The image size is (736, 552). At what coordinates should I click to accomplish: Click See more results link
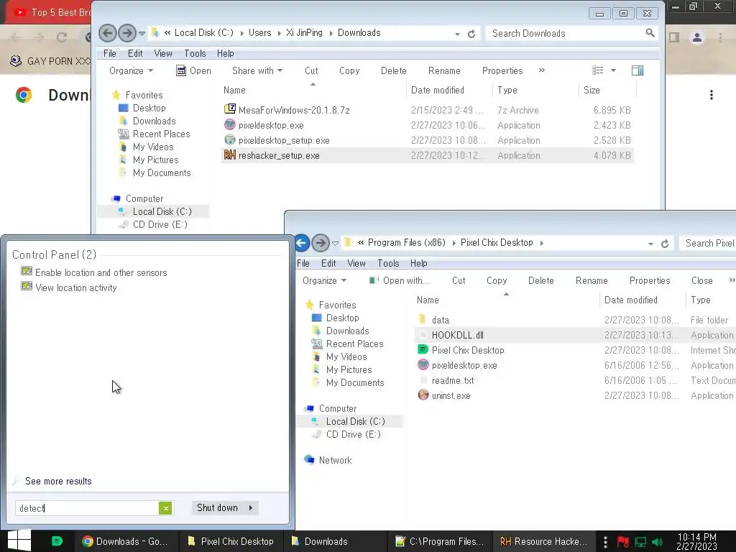58,481
